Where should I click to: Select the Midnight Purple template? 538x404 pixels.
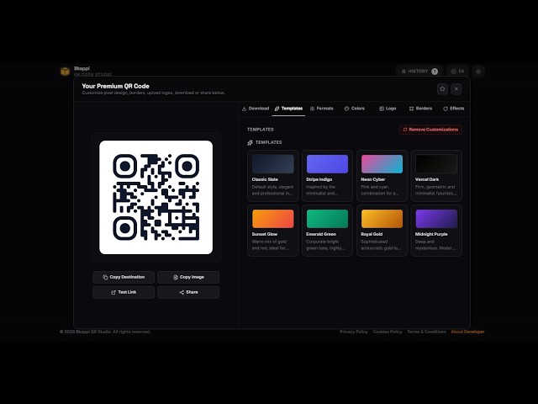coord(436,231)
